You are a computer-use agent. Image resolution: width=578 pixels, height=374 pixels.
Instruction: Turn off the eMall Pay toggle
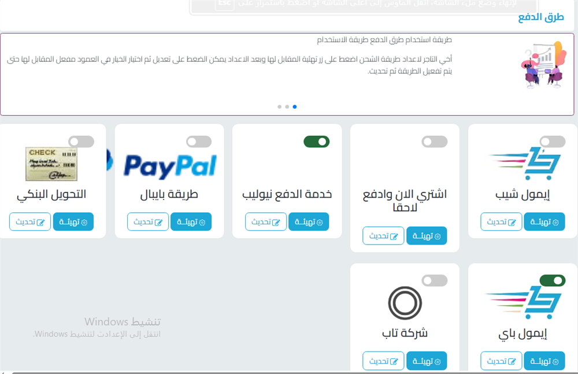552,280
